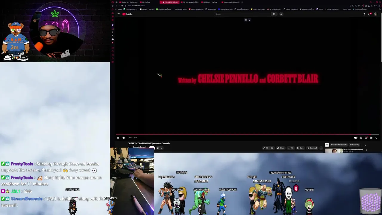Switch to the 3South - YouTube tab
This screenshot has width=382, height=215.
tap(210, 2)
